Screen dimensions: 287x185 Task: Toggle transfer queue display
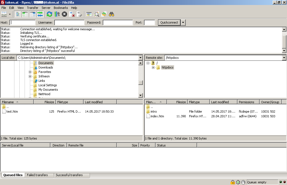point(40,14)
